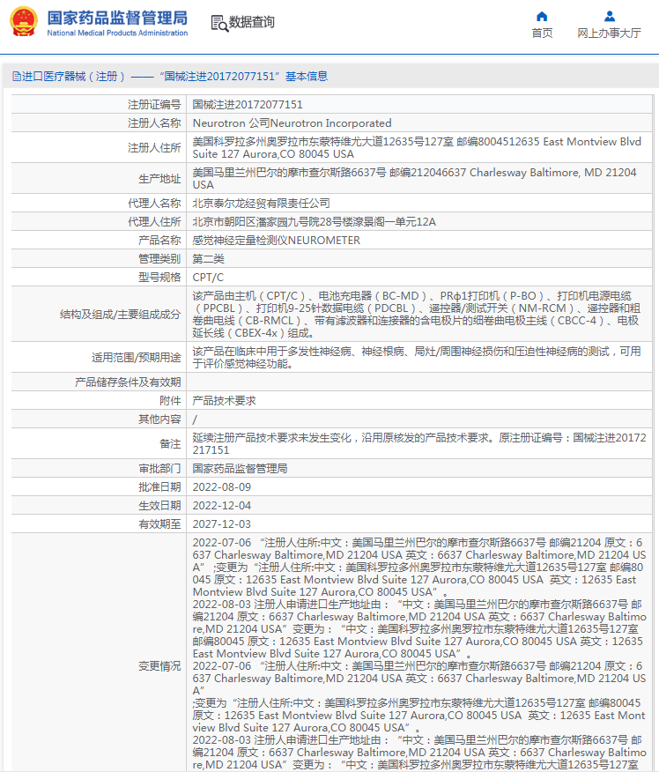Click the 国家药品监督管理局 site title
Screen dimensions: 659x772
click(117, 18)
